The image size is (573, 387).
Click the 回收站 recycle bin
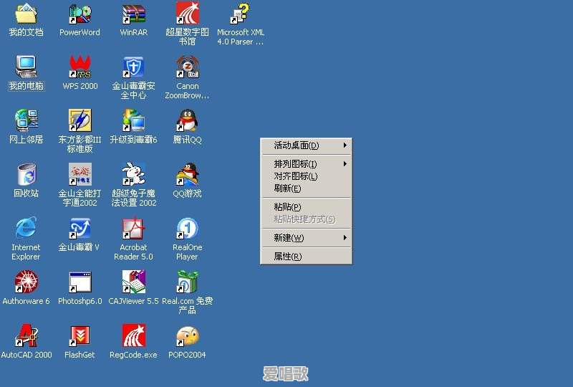27,174
